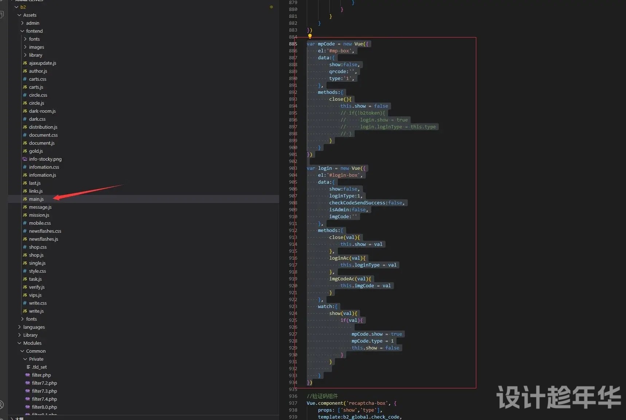Click the lightbulb code action icon
The width and height of the screenshot is (626, 420).
(310, 36)
